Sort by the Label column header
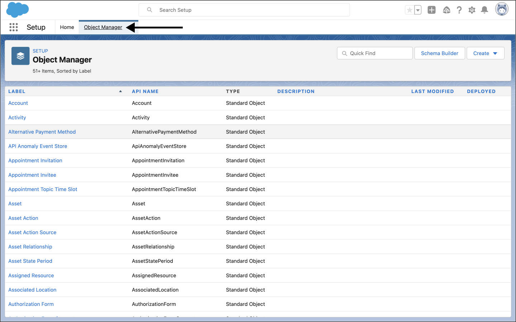516x322 pixels. (x=17, y=91)
